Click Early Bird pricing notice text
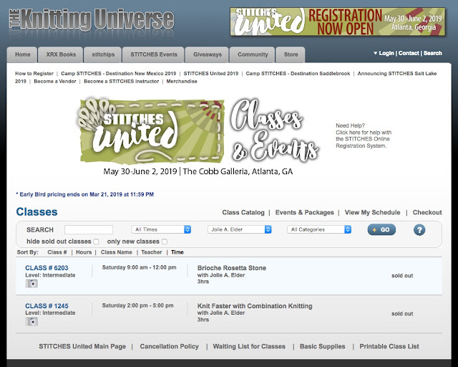This screenshot has width=458, height=367. [x=84, y=194]
